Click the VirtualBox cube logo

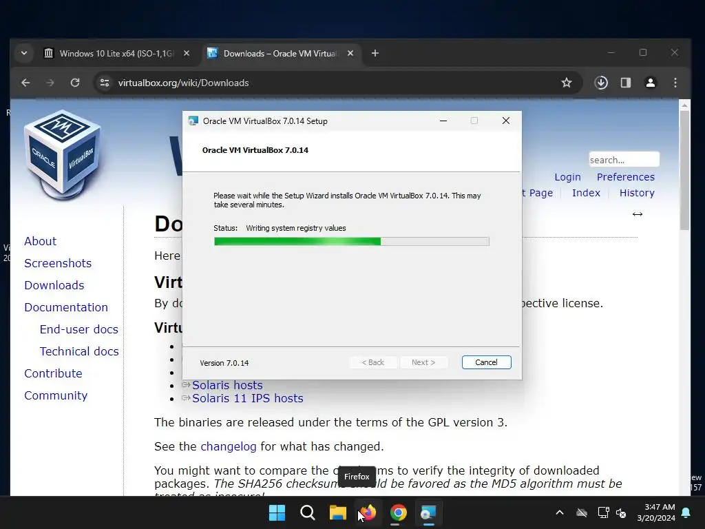(x=63, y=154)
